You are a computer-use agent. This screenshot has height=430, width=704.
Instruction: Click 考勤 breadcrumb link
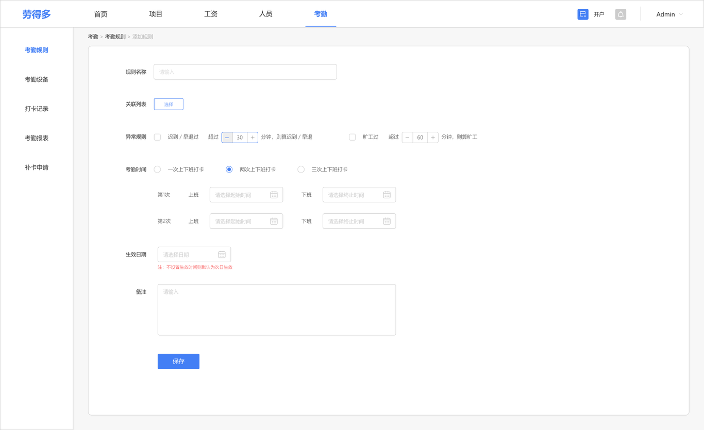click(x=93, y=37)
